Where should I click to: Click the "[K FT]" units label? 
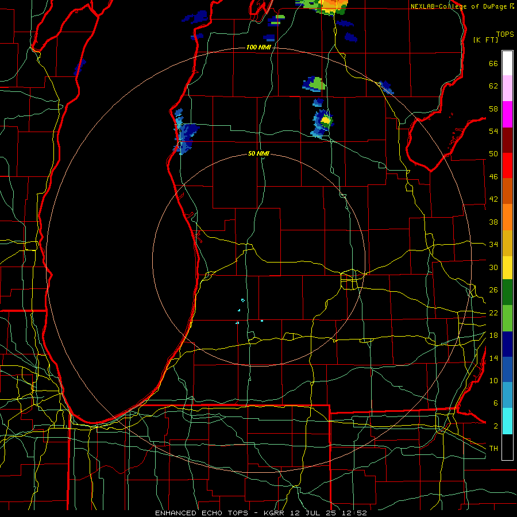pyautogui.click(x=485, y=40)
